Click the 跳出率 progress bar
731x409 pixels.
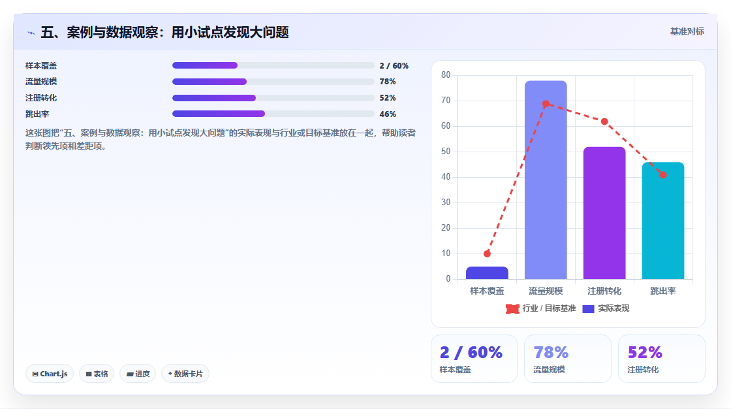(273, 114)
